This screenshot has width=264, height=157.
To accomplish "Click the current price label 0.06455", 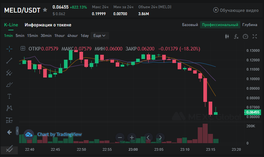I will point(253,112).
